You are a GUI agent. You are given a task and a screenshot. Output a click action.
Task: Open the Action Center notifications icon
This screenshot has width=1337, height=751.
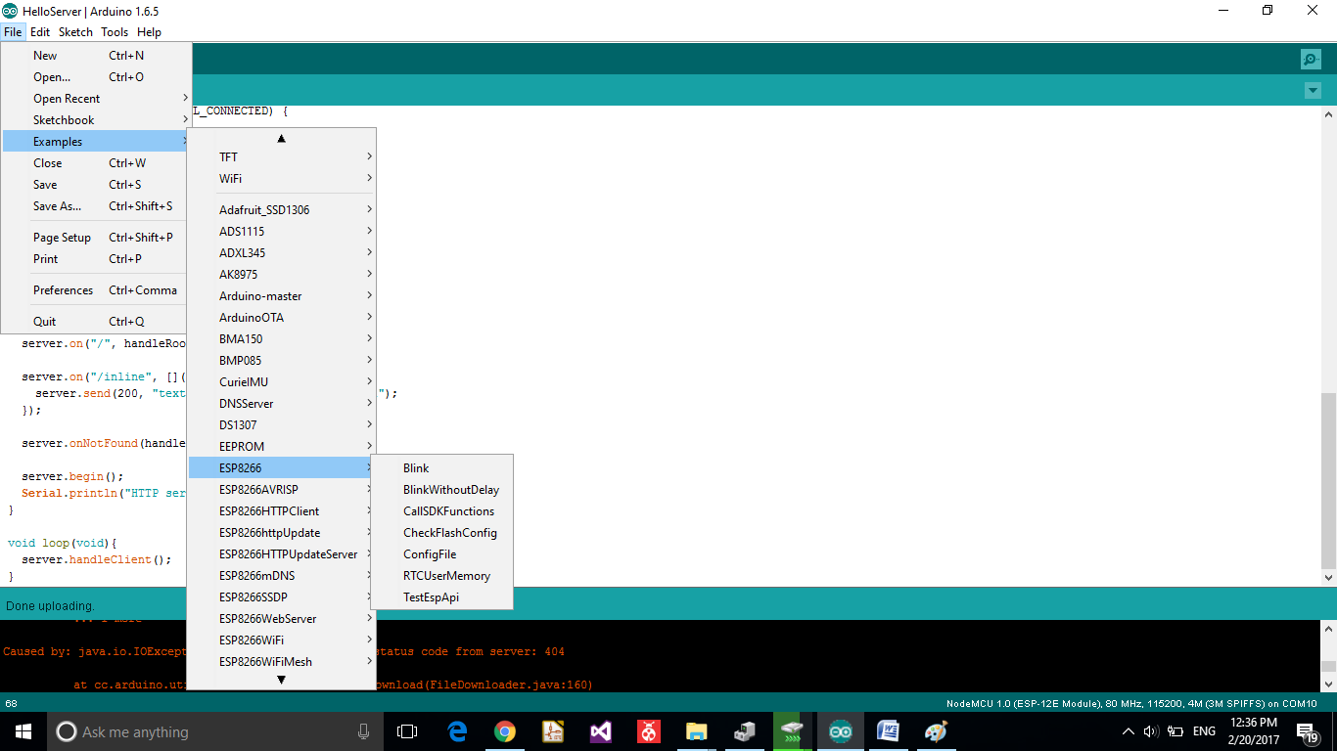[x=1307, y=731]
